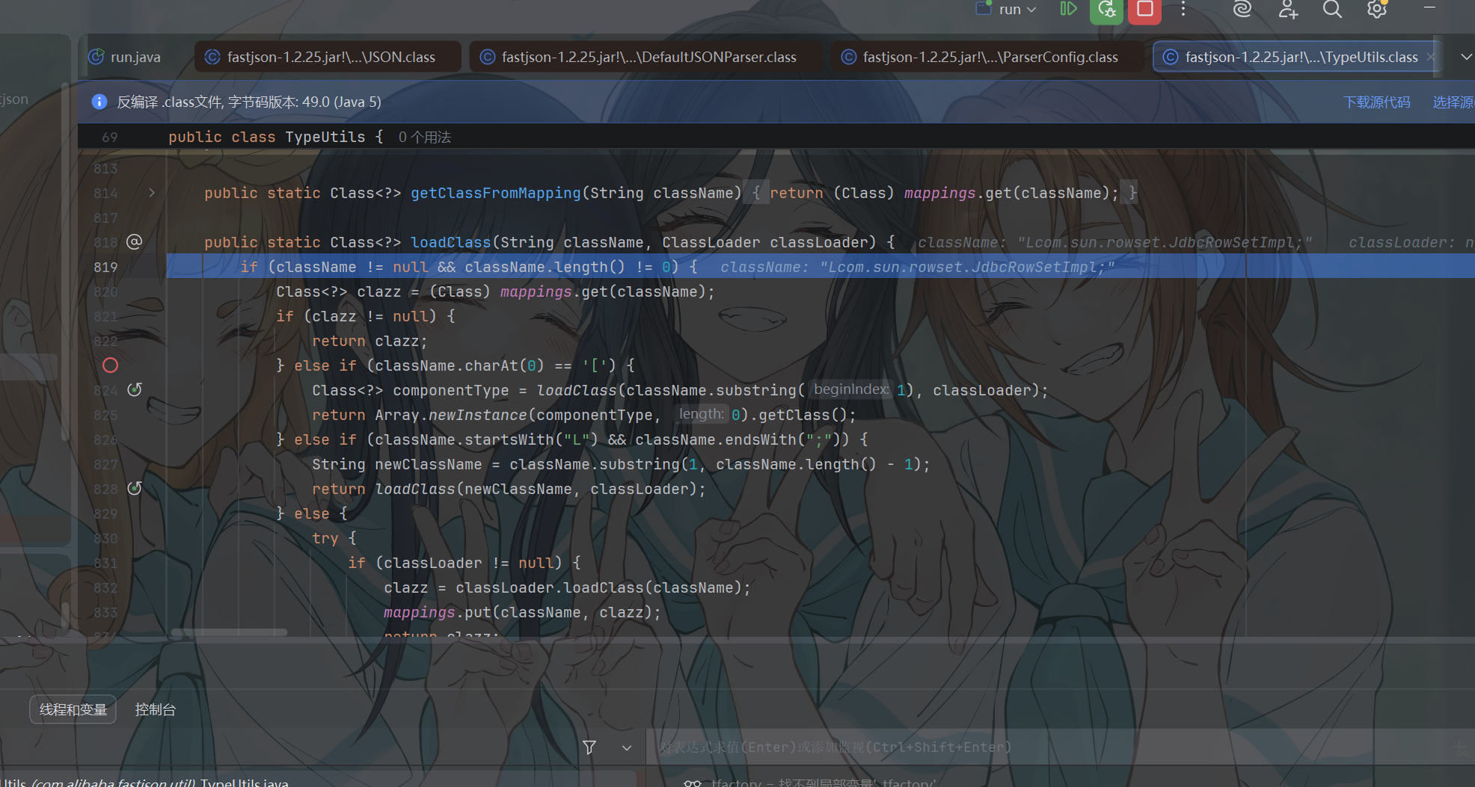Screen dimensions: 1475x787
Task: Switch to the JSON.class tab
Action: click(328, 57)
